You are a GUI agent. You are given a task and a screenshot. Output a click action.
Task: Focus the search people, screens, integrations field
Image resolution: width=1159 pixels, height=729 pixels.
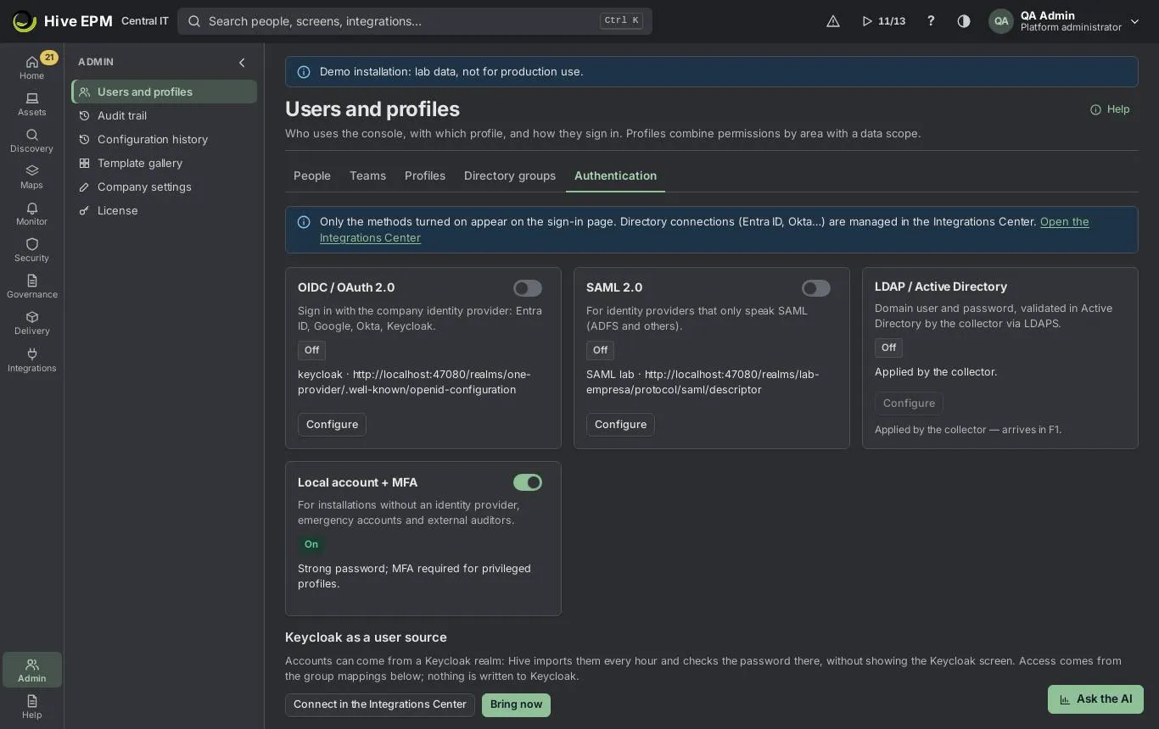pyautogui.click(x=415, y=21)
